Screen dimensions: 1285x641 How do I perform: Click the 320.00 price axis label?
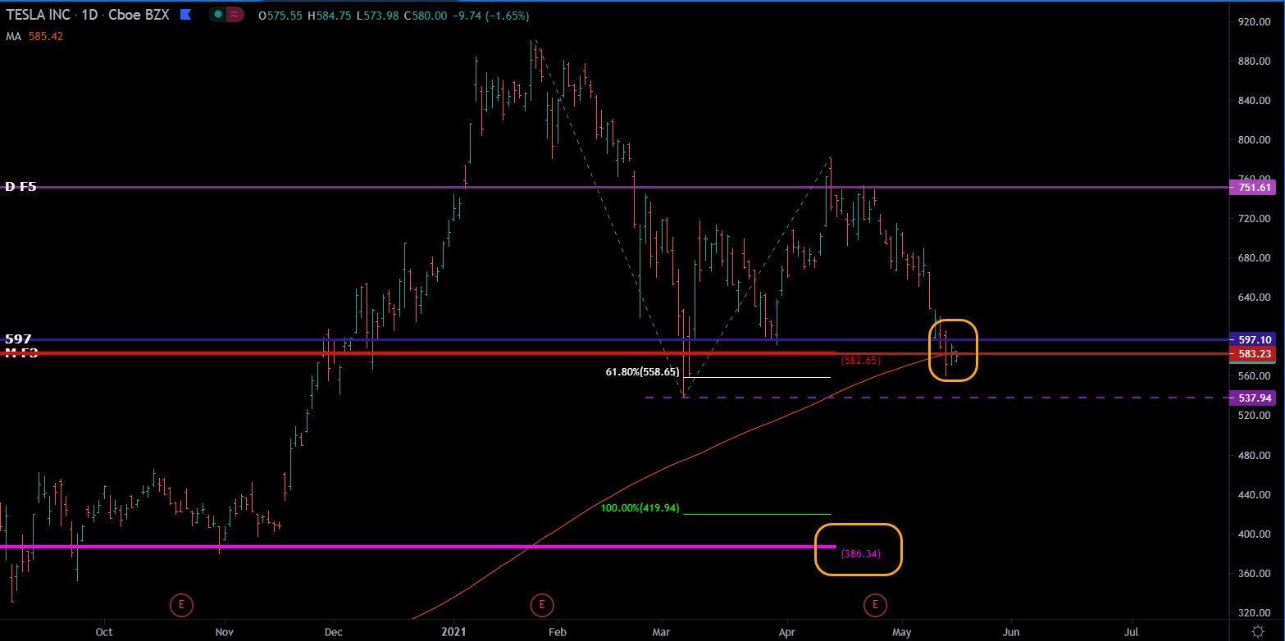point(1254,612)
